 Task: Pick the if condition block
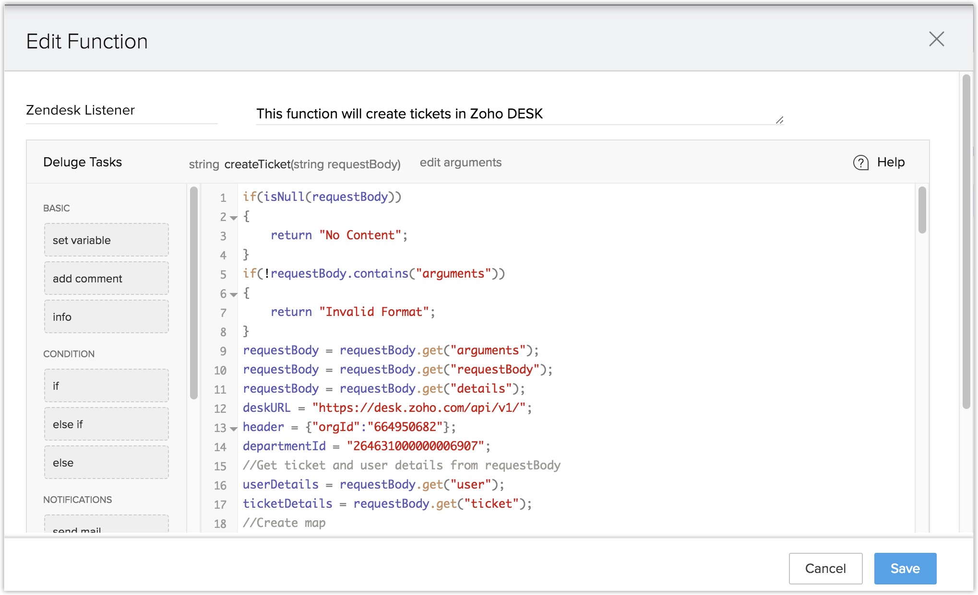(106, 385)
